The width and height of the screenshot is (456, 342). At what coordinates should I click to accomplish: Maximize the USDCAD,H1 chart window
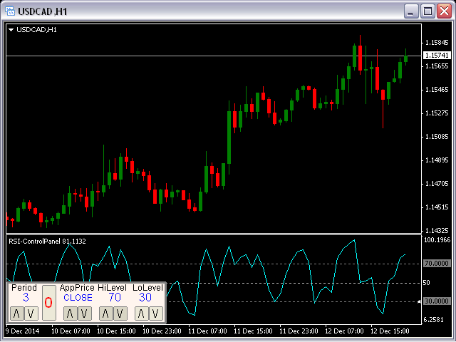[428, 11]
